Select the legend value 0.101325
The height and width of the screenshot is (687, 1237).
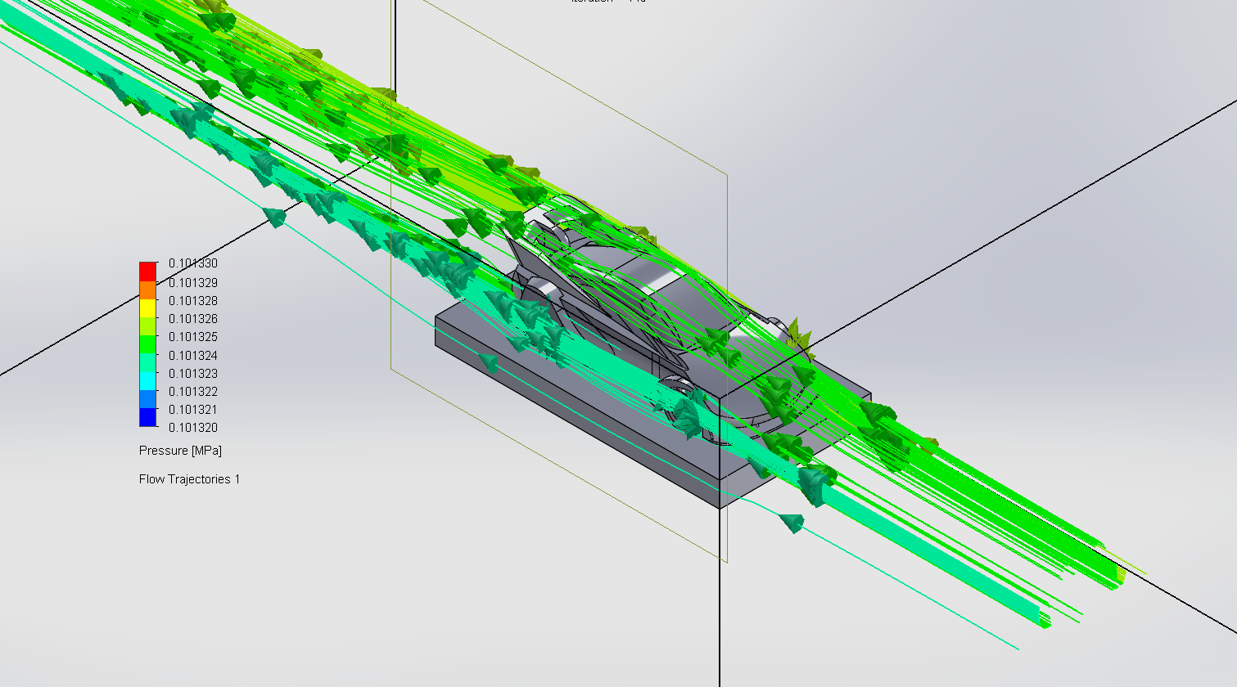(193, 337)
